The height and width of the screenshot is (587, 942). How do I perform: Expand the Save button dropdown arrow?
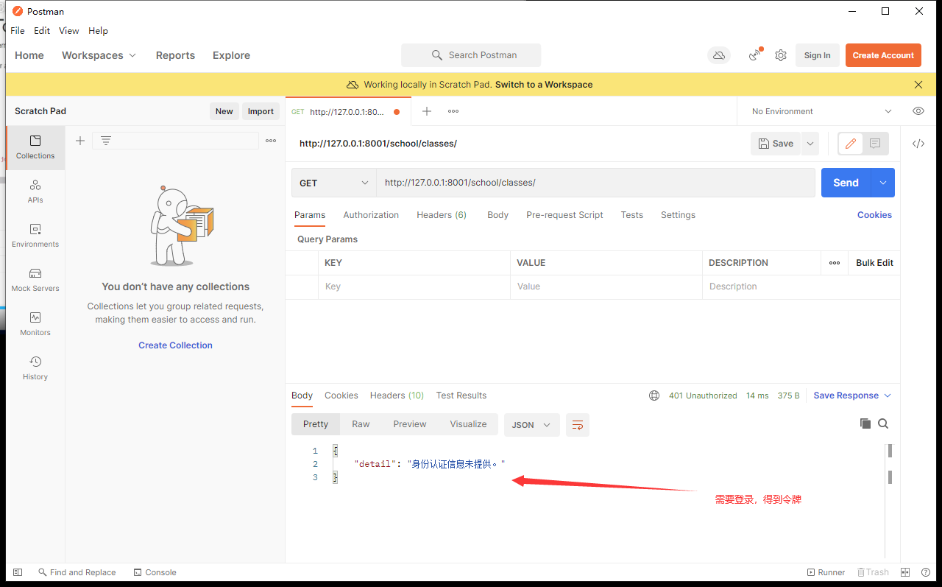(x=810, y=144)
